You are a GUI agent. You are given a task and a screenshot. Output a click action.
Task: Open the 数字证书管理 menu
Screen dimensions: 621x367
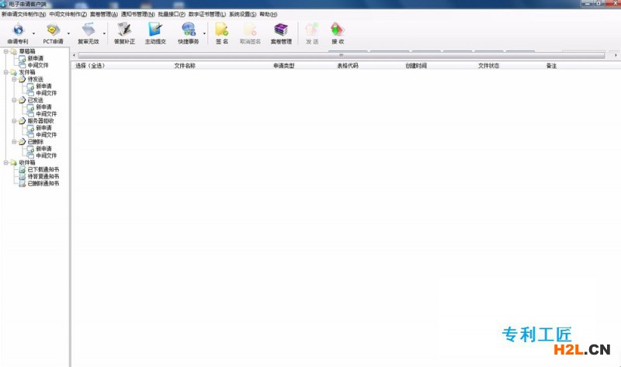point(207,14)
